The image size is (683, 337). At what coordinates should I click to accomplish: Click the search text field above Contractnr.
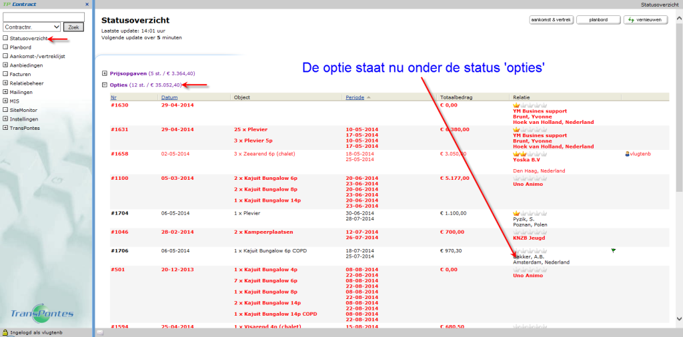[44, 17]
